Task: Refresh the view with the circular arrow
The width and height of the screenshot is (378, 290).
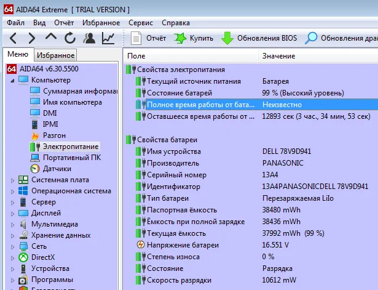Action: click(70, 38)
